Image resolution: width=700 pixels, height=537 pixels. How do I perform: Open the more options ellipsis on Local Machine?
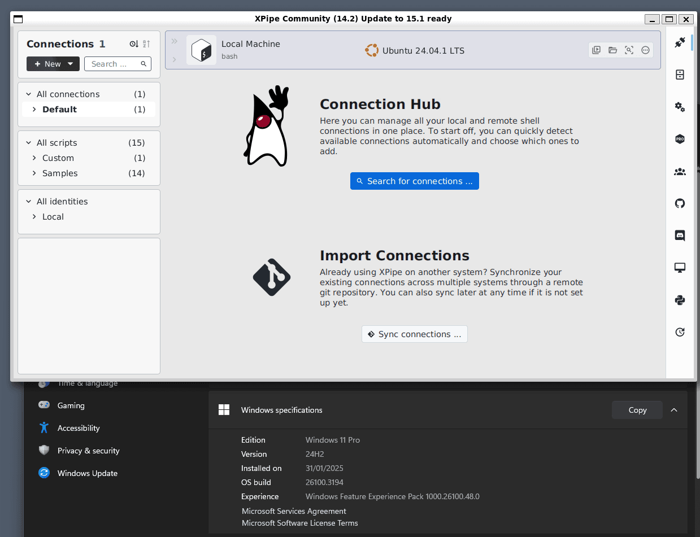645,50
